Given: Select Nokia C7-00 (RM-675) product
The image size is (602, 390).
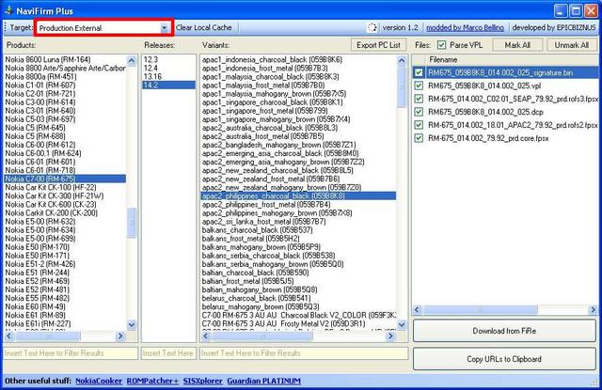Looking at the screenshot, I should [x=65, y=179].
